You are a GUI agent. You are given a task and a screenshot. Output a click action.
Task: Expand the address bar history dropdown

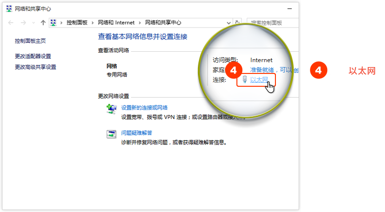tap(228, 23)
